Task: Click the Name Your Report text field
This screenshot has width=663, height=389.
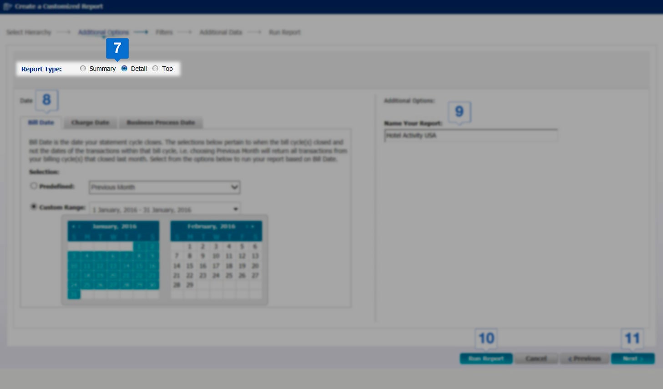Action: coord(471,135)
